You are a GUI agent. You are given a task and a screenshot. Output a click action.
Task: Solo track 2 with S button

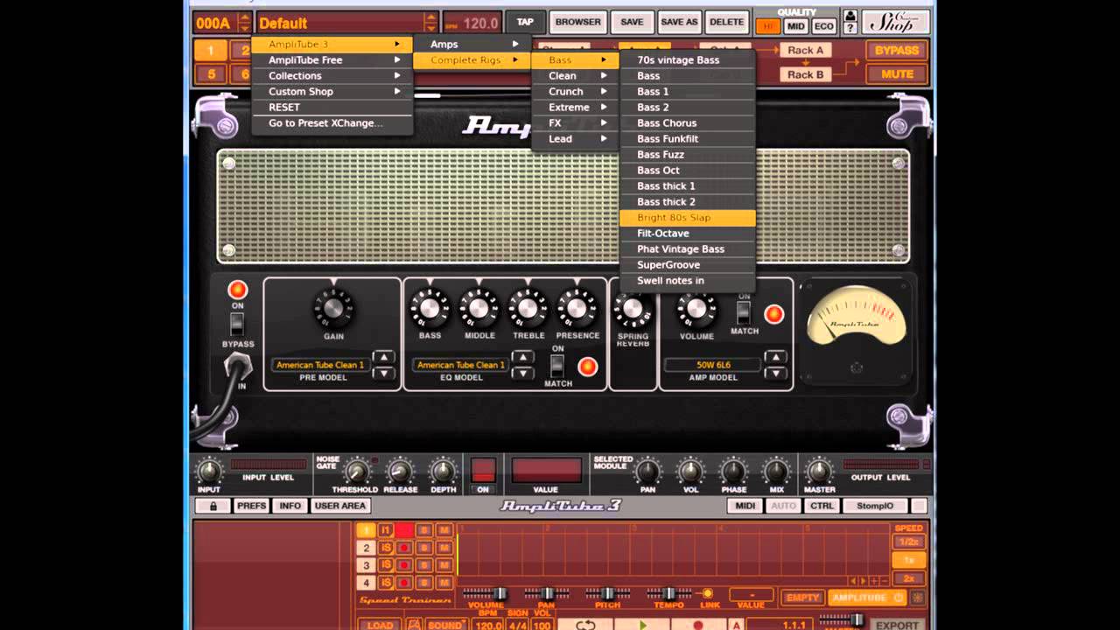[x=423, y=548]
